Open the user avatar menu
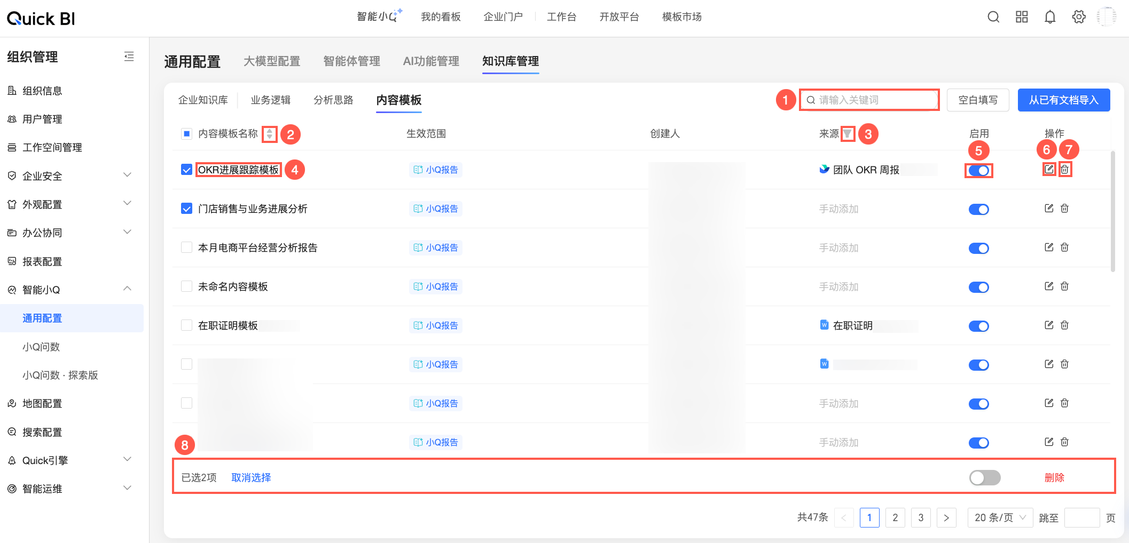Viewport: 1129px width, 543px height. coord(1107,17)
